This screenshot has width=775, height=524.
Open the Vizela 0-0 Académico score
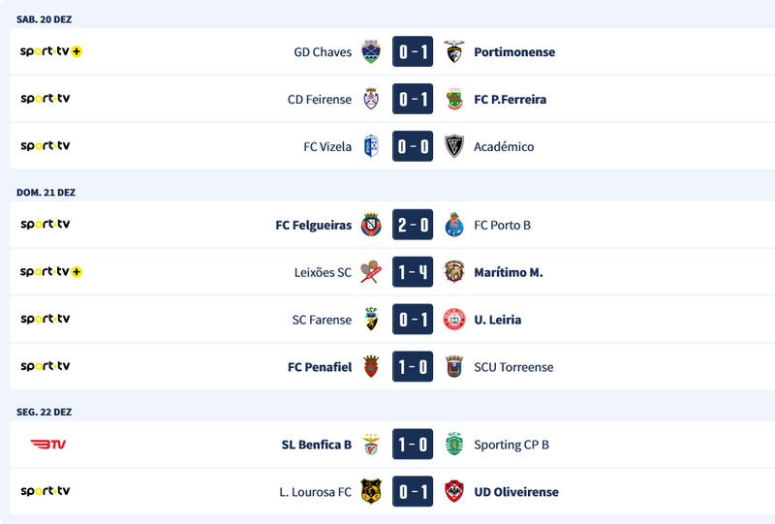pyautogui.click(x=413, y=147)
